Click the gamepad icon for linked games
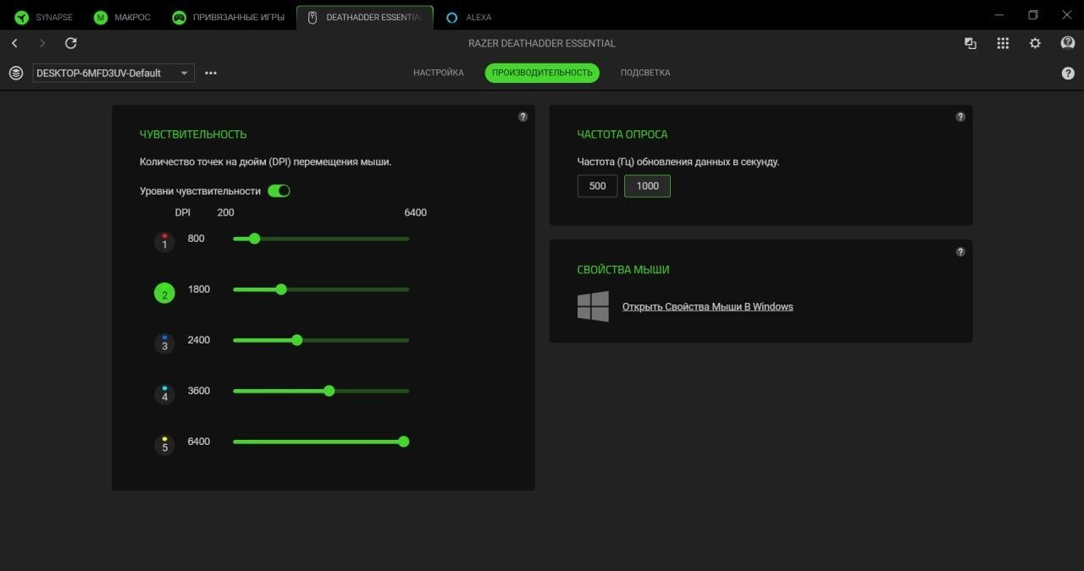Image resolution: width=1084 pixels, height=571 pixels. tap(180, 17)
